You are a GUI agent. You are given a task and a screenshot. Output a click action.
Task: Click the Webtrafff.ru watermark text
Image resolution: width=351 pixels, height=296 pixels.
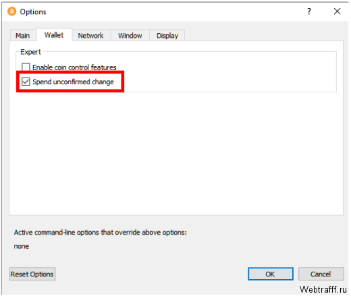pos(323,289)
